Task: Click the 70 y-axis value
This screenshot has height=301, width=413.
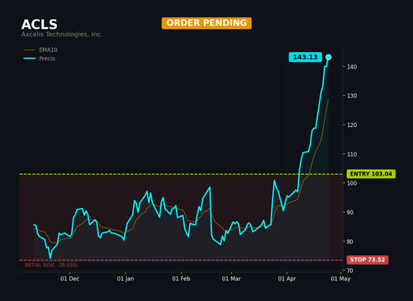Action: click(x=350, y=270)
